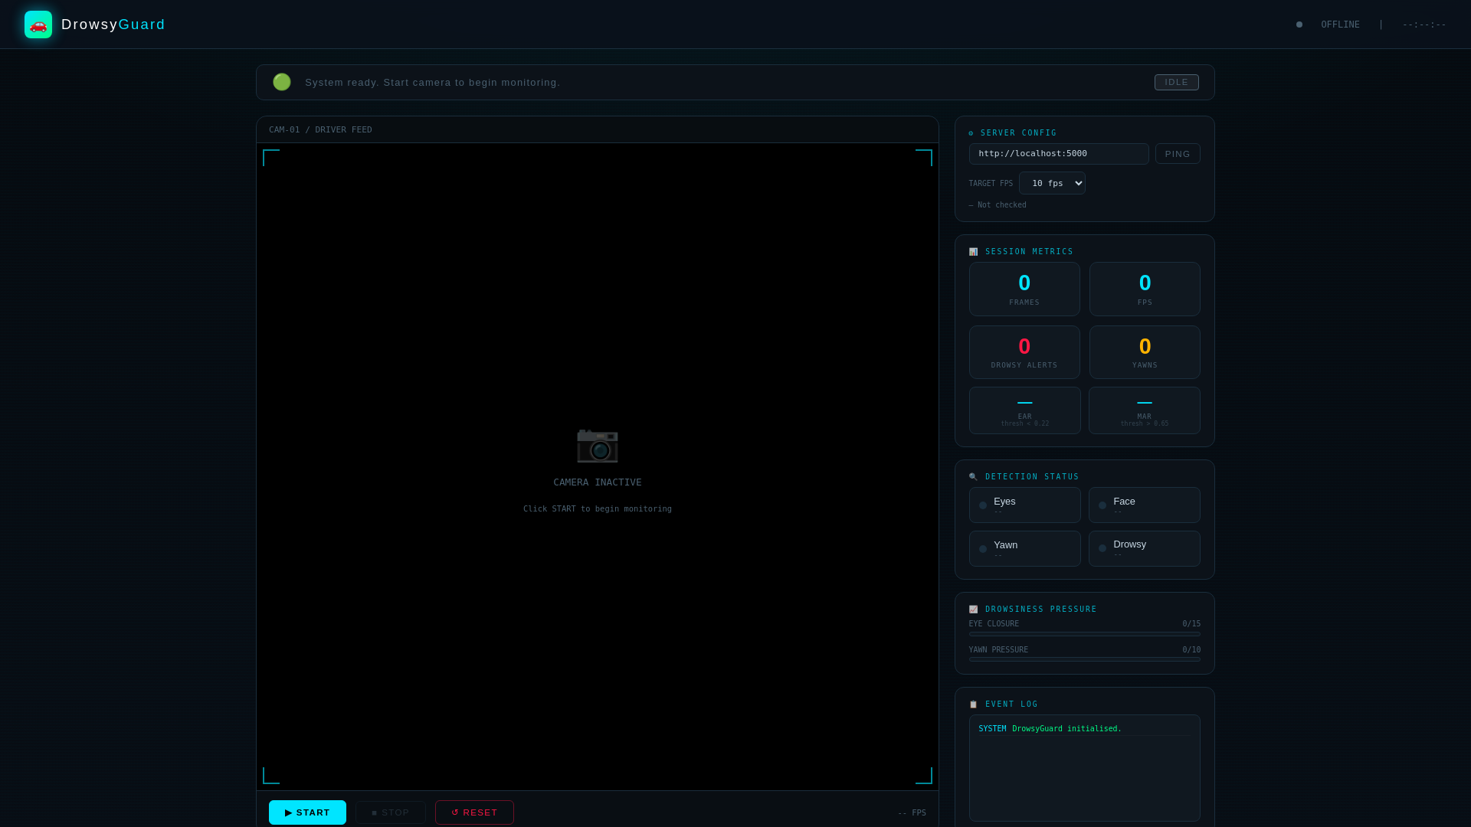The height and width of the screenshot is (827, 1471).
Task: Click the RESET button
Action: [x=474, y=812]
